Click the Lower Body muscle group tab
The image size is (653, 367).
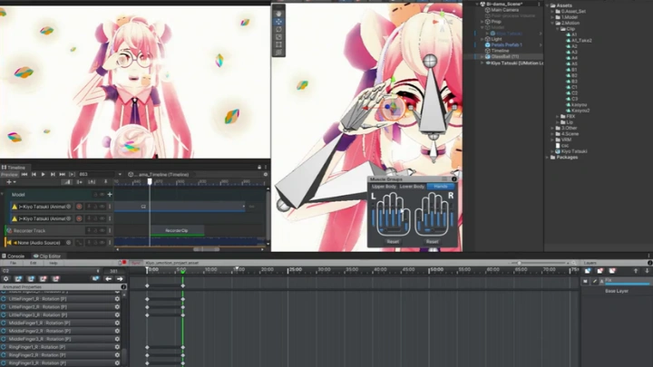pyautogui.click(x=413, y=187)
